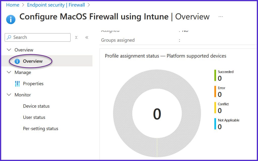Click the blue Not Applicable legend swatch
The height and width of the screenshot is (161, 258).
point(215,124)
